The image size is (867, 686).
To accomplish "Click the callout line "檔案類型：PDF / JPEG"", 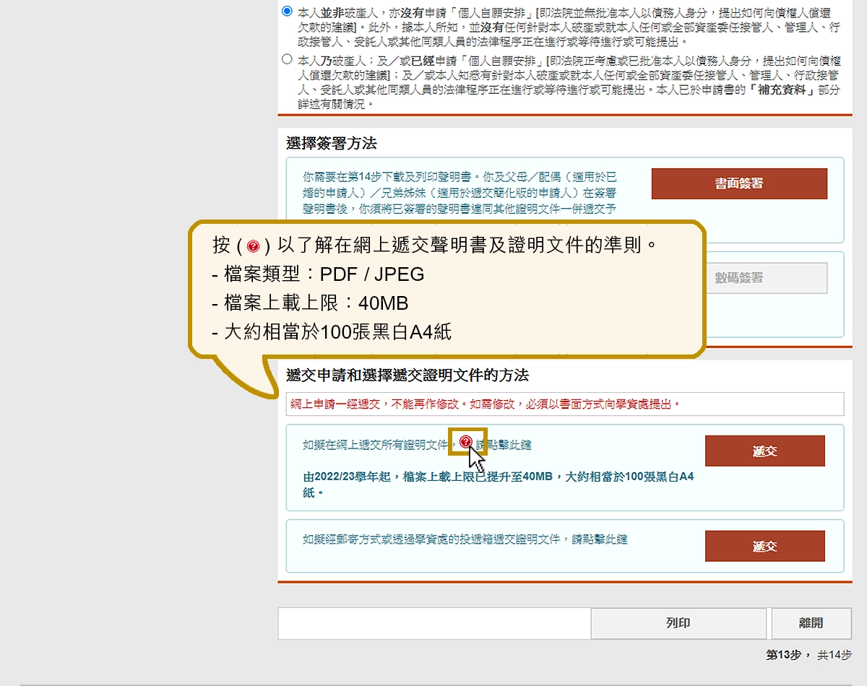I will point(318,275).
